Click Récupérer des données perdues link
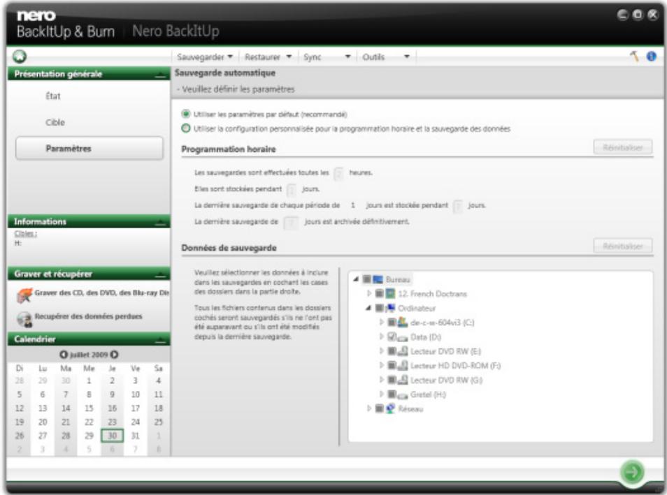Viewport: 667px width, 495px height. (89, 316)
